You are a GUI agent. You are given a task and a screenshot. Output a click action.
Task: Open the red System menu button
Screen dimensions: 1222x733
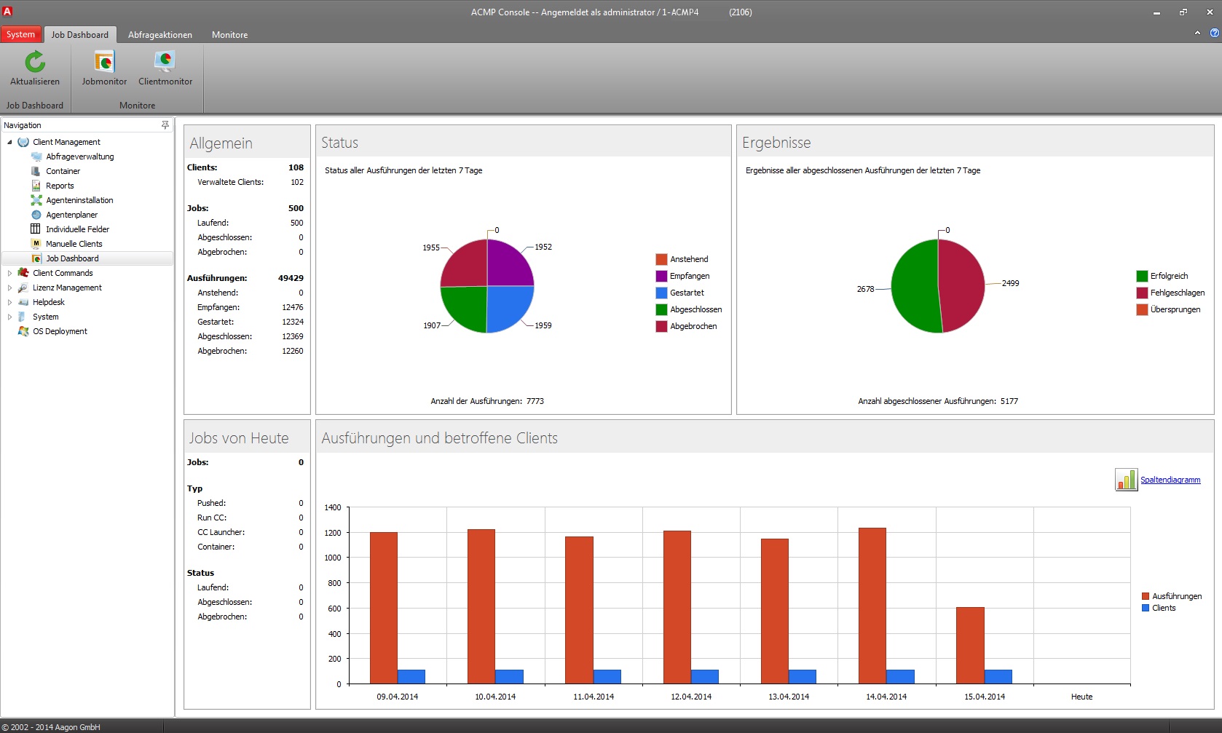(20, 34)
